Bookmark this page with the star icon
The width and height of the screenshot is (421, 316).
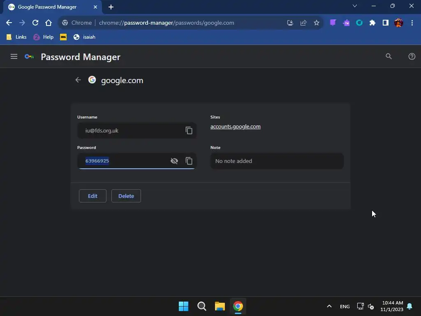click(x=317, y=23)
